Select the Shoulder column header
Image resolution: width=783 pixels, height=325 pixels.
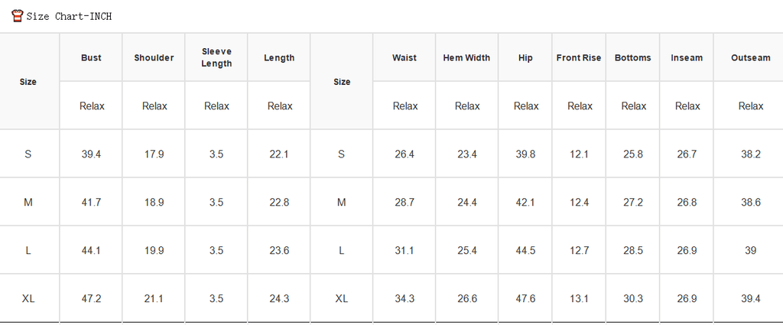[154, 58]
